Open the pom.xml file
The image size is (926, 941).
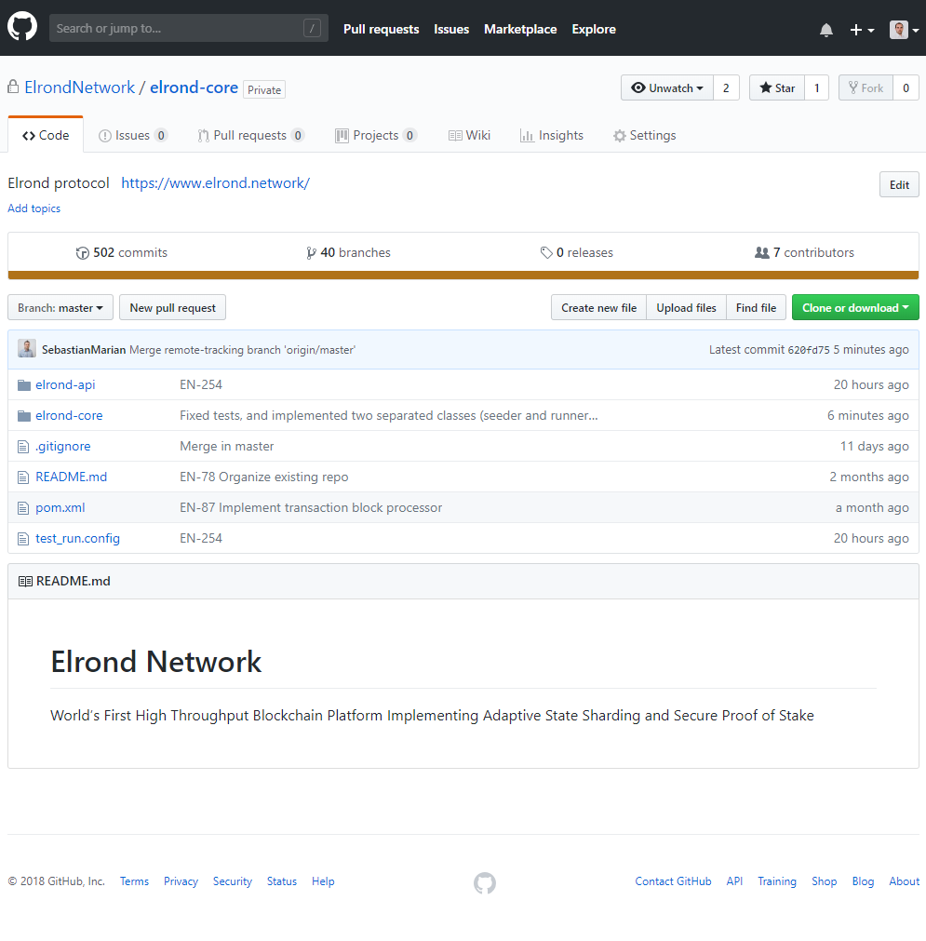60,507
